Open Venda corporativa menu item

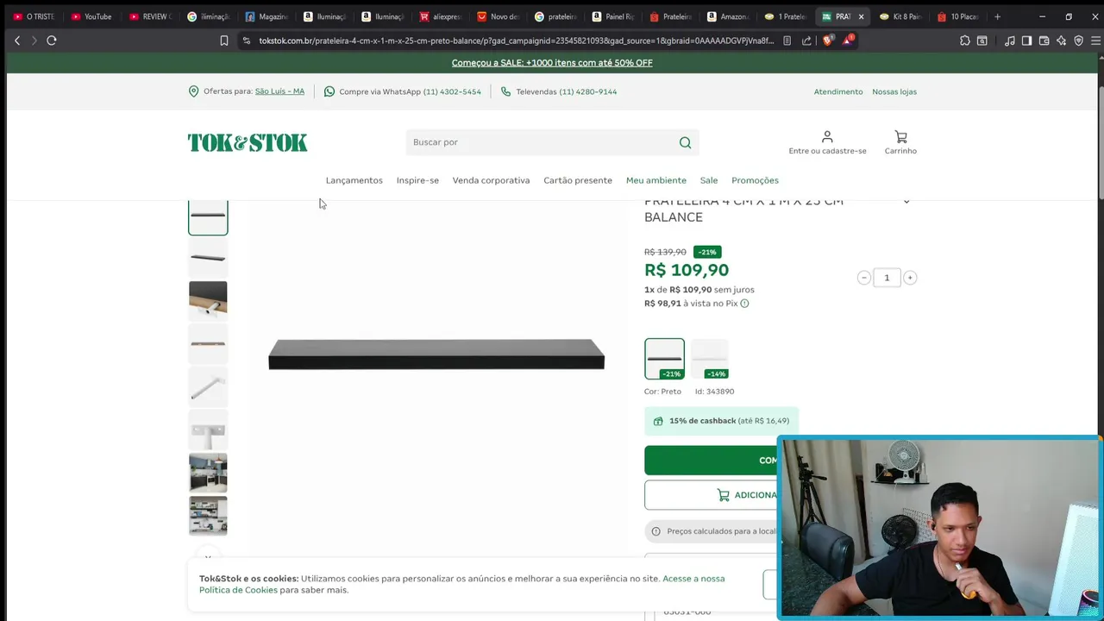(x=491, y=180)
